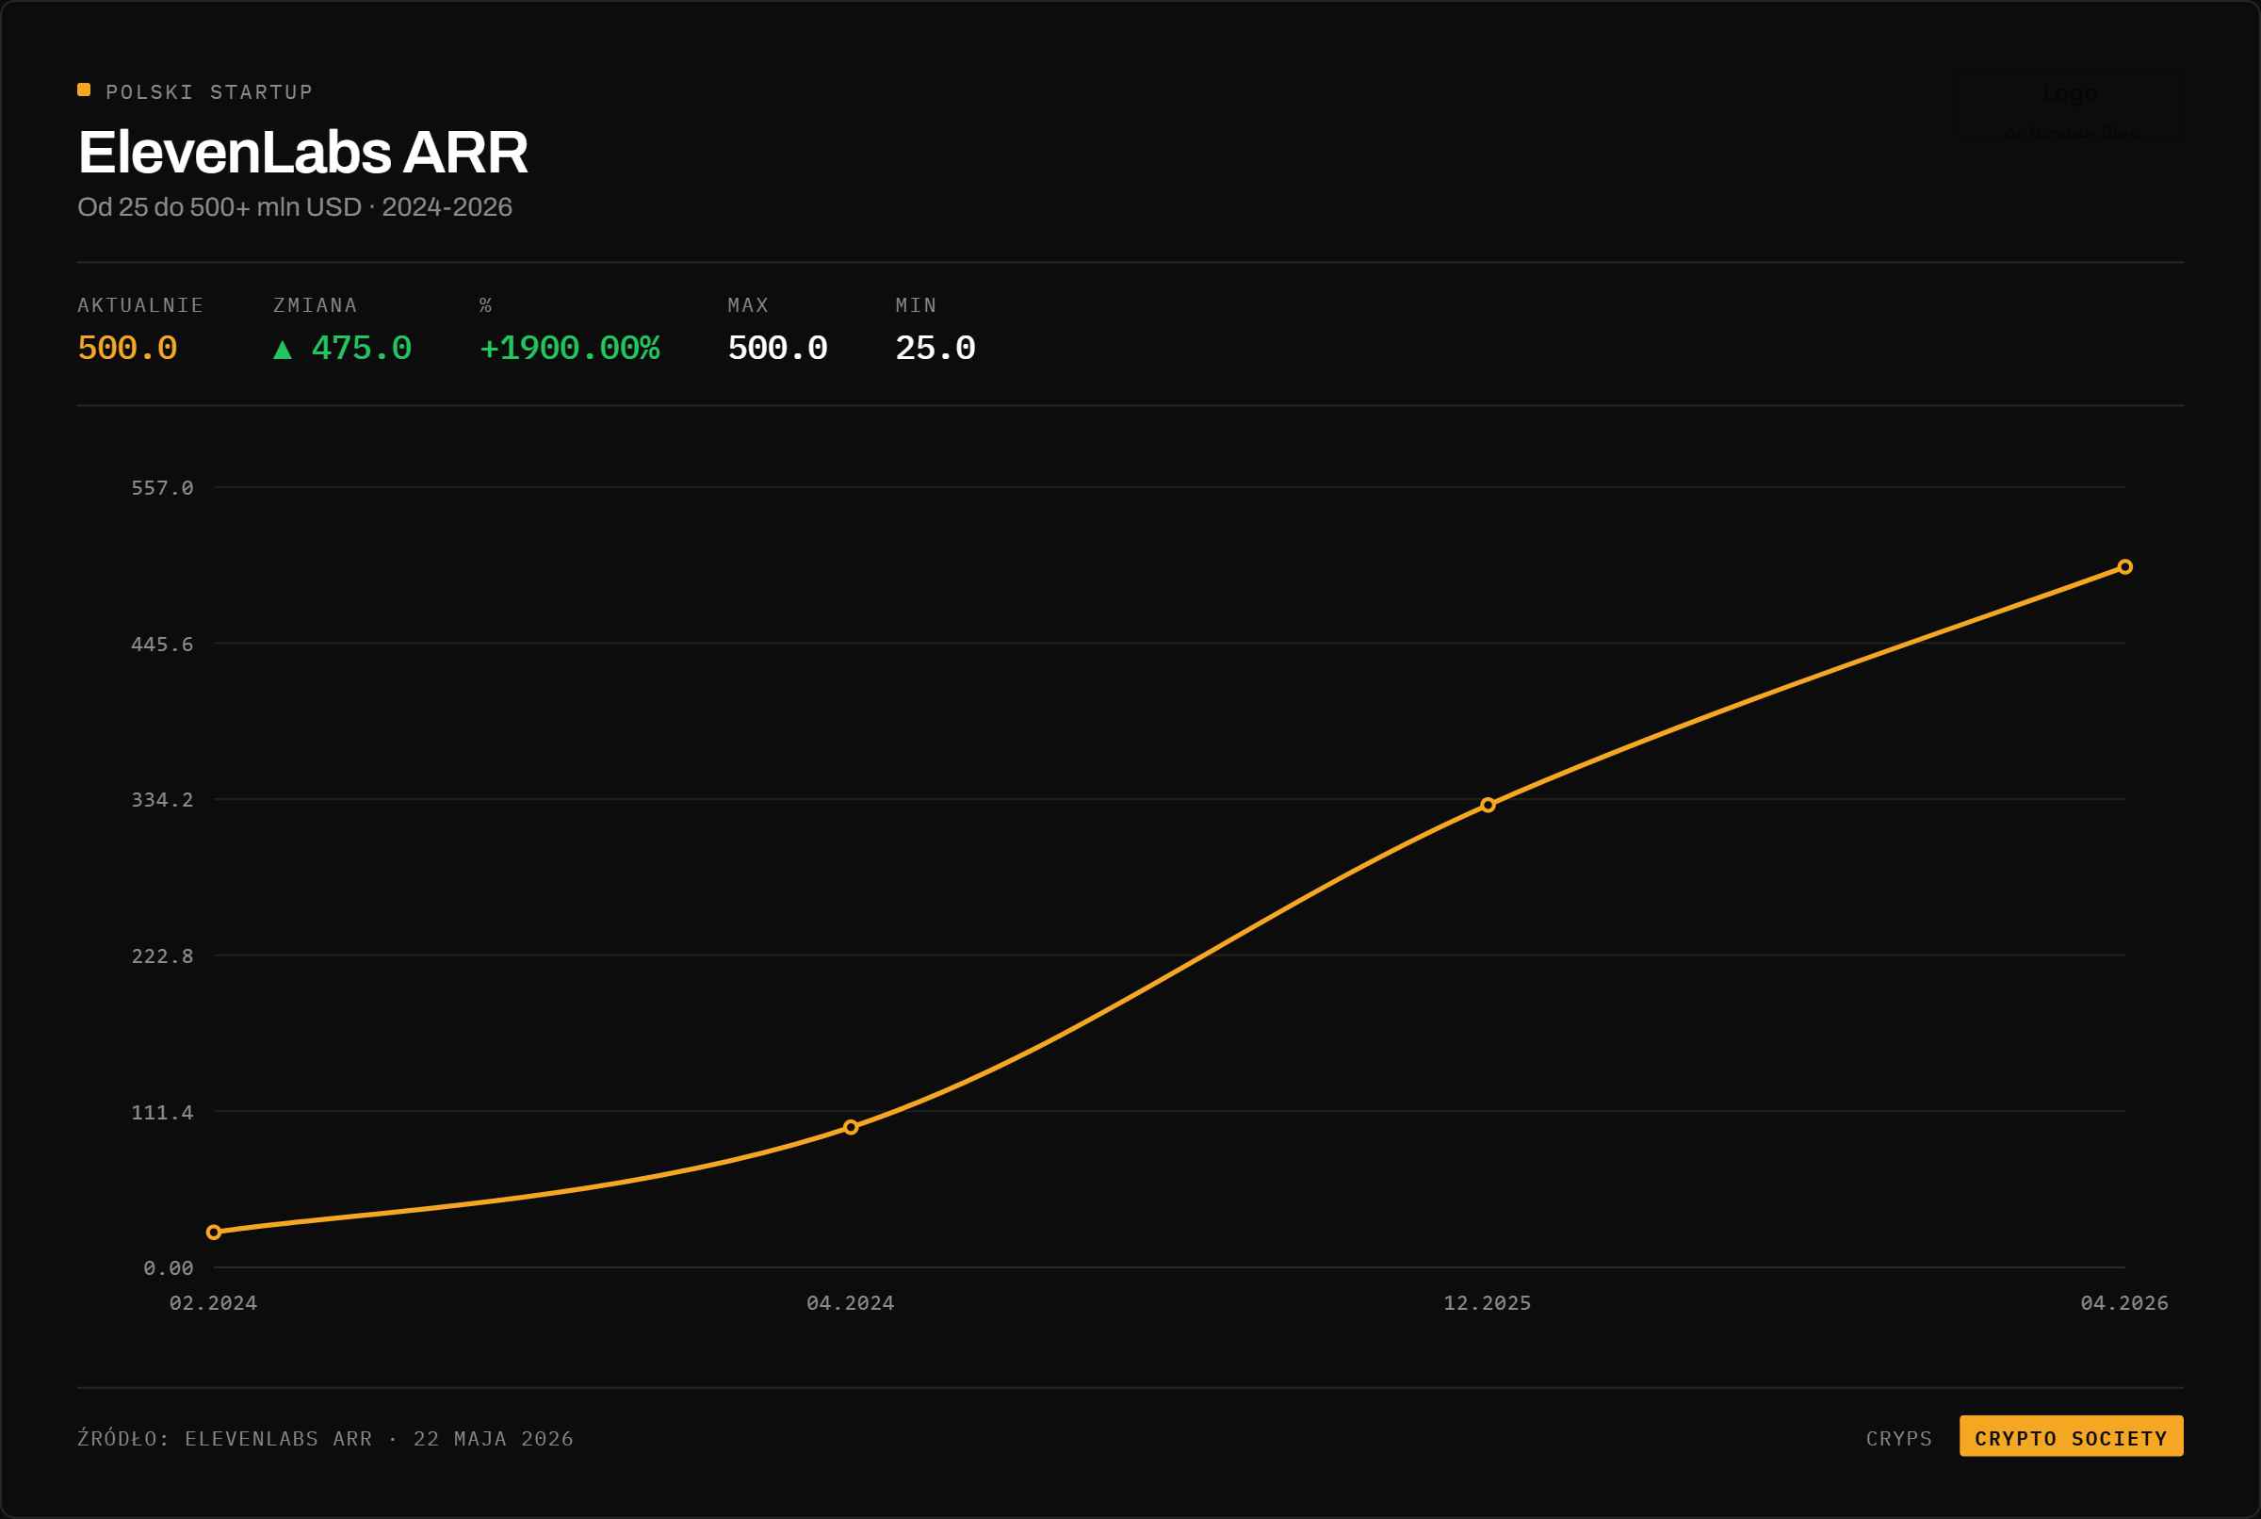This screenshot has width=2261, height=1519.
Task: Click the green up triangle beside 475.0
Action: (x=283, y=350)
